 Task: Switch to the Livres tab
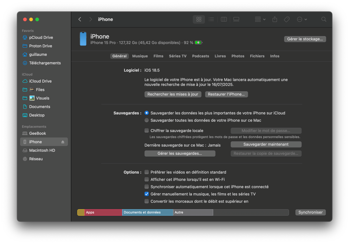point(220,56)
